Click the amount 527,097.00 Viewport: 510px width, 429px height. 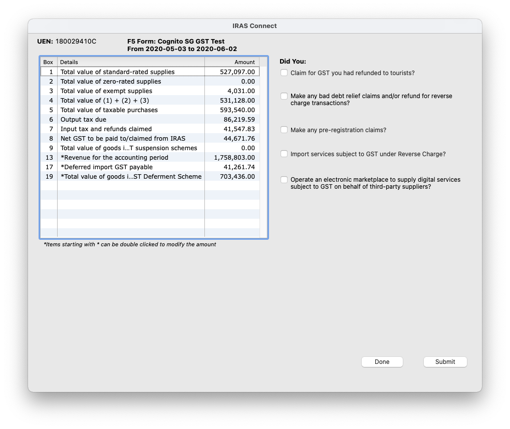(x=237, y=72)
